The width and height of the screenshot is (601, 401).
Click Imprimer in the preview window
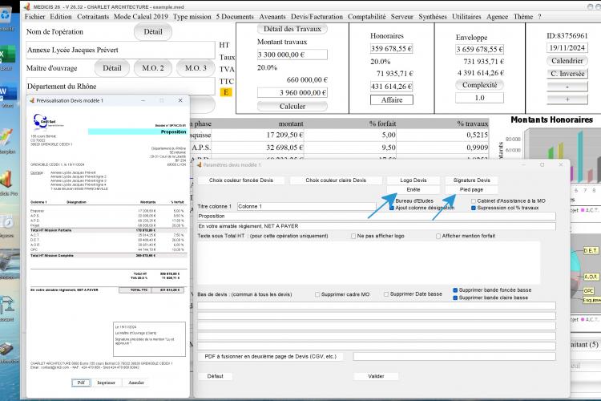[x=106, y=383]
